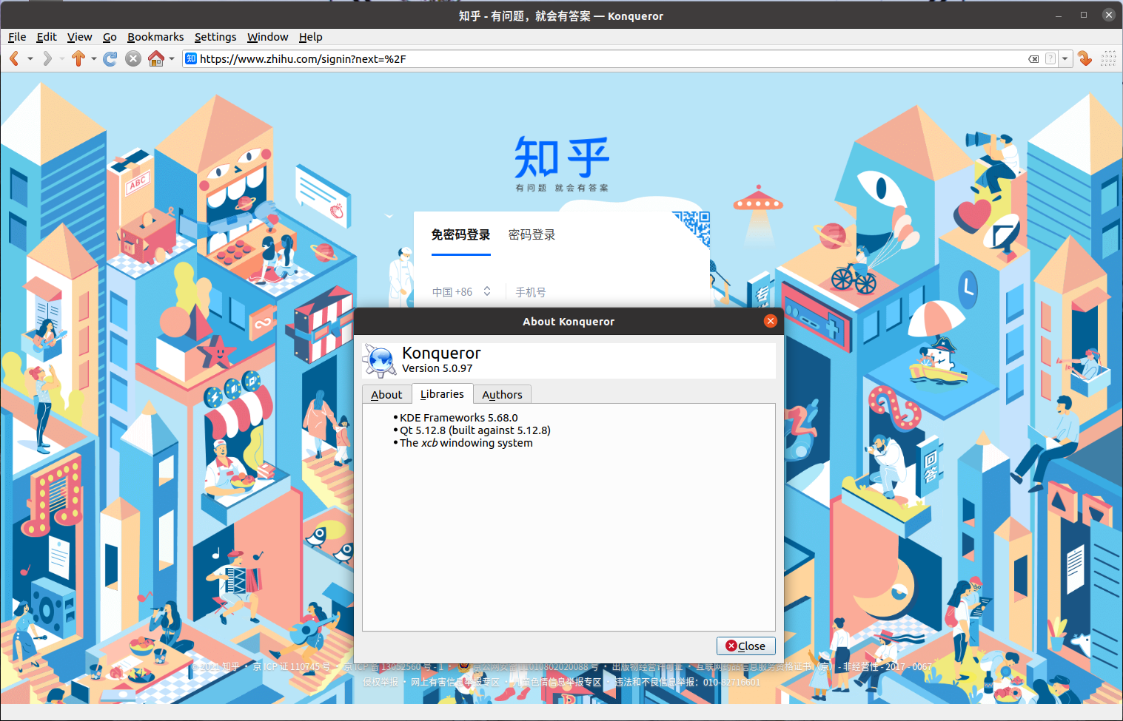1123x721 pixels.
Task: Click the 侵权举报 footer link
Action: tap(381, 682)
